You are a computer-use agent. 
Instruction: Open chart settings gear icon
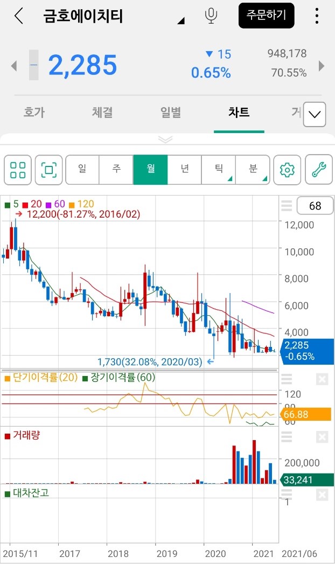click(x=287, y=170)
